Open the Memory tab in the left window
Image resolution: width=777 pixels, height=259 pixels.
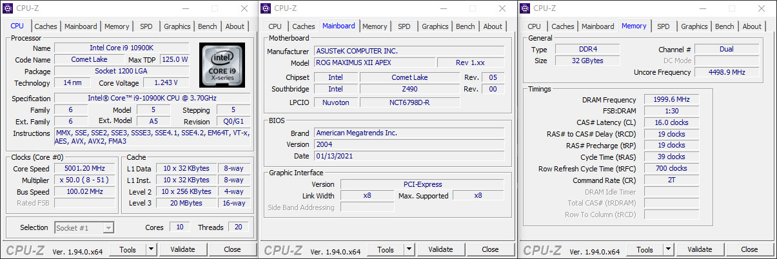click(117, 26)
